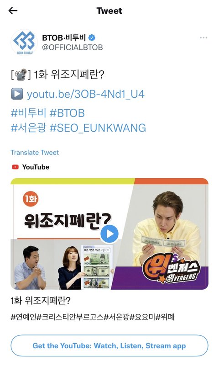The height and width of the screenshot is (366, 219).
Task: Open the 위조지폐란 video thumbnail
Action: tap(109, 234)
